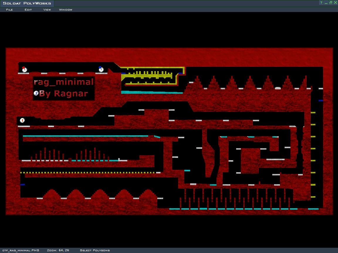Open the Window menu
This screenshot has width=338, height=253.
pos(65,10)
